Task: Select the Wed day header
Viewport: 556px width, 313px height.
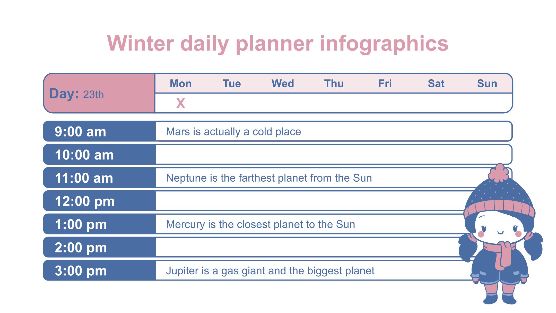Action: 283,83
